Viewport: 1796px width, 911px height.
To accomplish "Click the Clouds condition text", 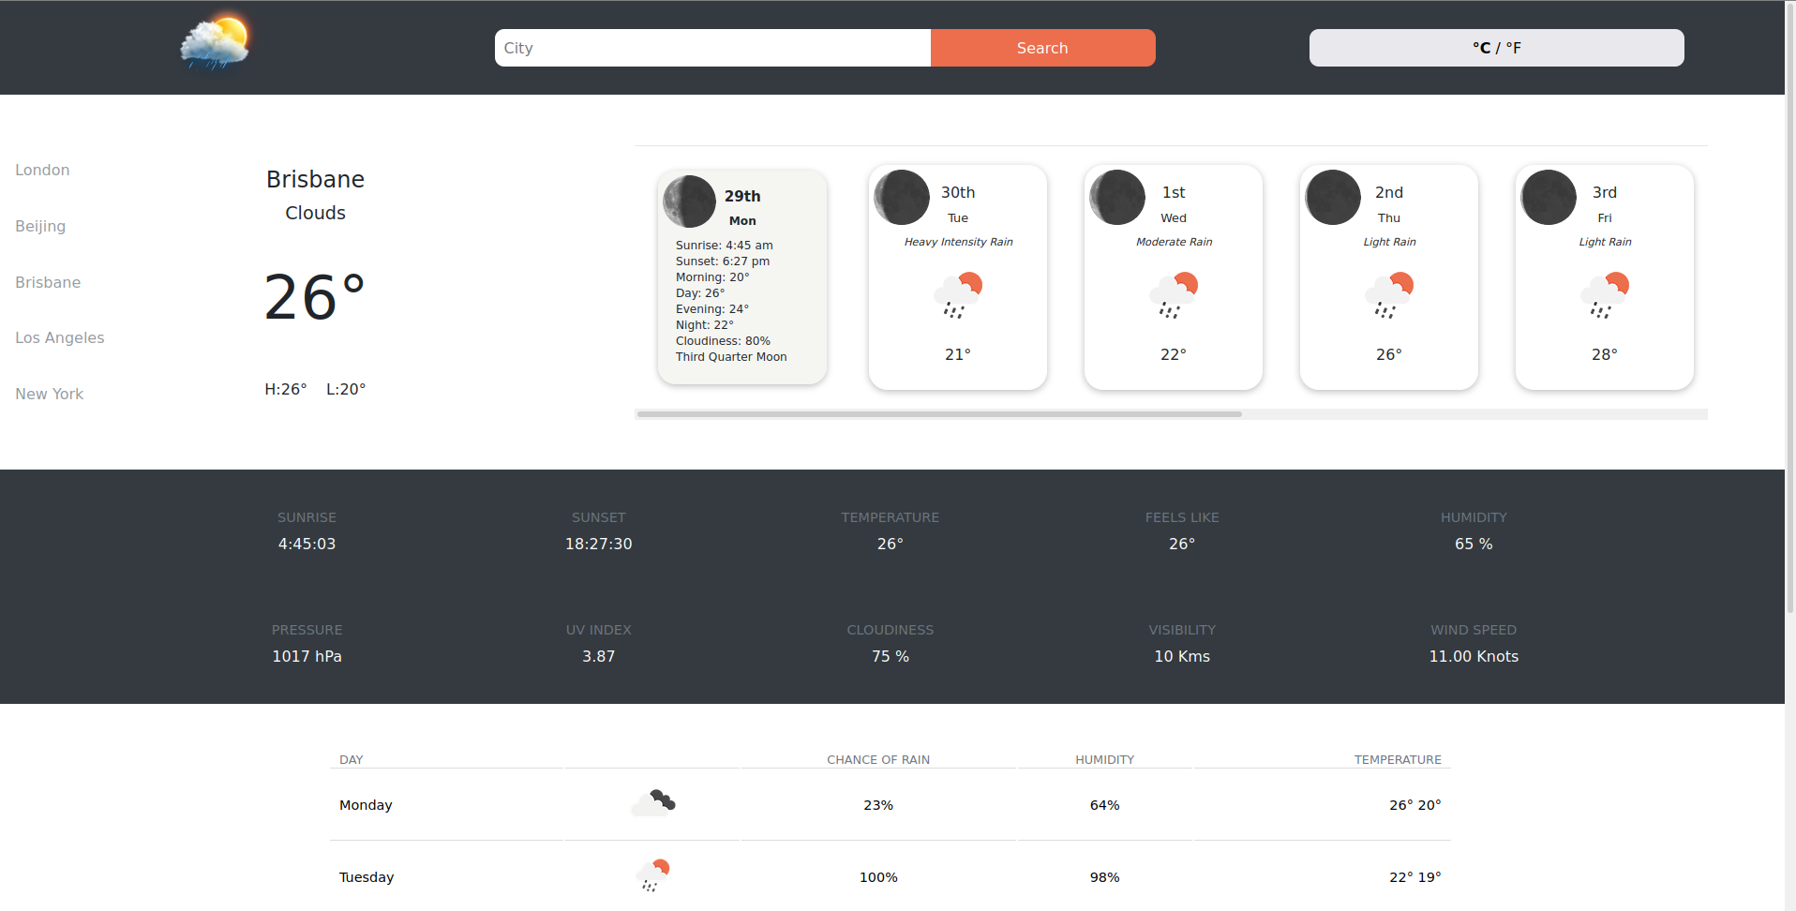I will coord(315,213).
